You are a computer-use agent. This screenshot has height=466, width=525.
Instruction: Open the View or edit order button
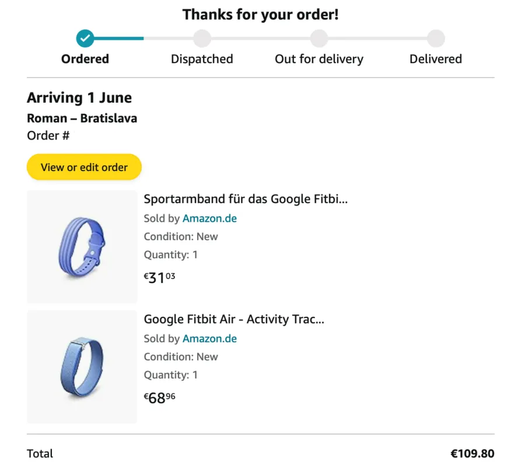[x=84, y=167]
